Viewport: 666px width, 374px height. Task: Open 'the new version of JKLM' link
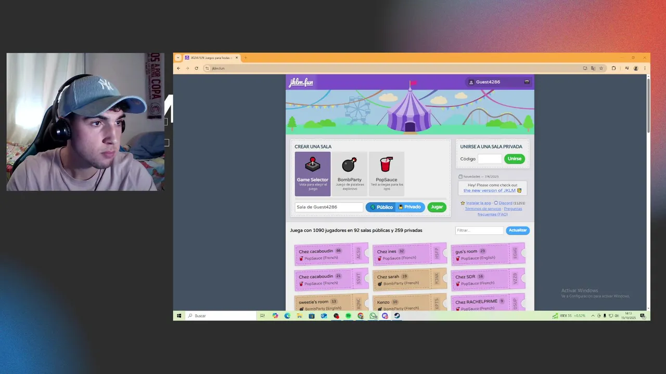pos(489,190)
